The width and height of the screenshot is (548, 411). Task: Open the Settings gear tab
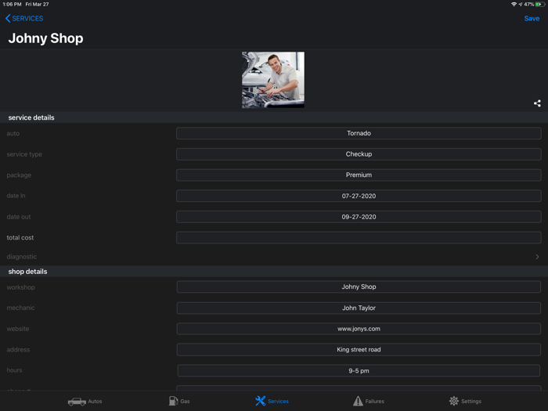(x=465, y=401)
